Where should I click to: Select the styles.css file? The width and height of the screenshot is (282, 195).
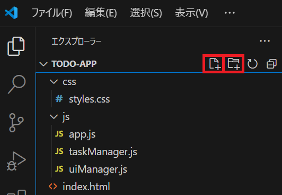90,99
